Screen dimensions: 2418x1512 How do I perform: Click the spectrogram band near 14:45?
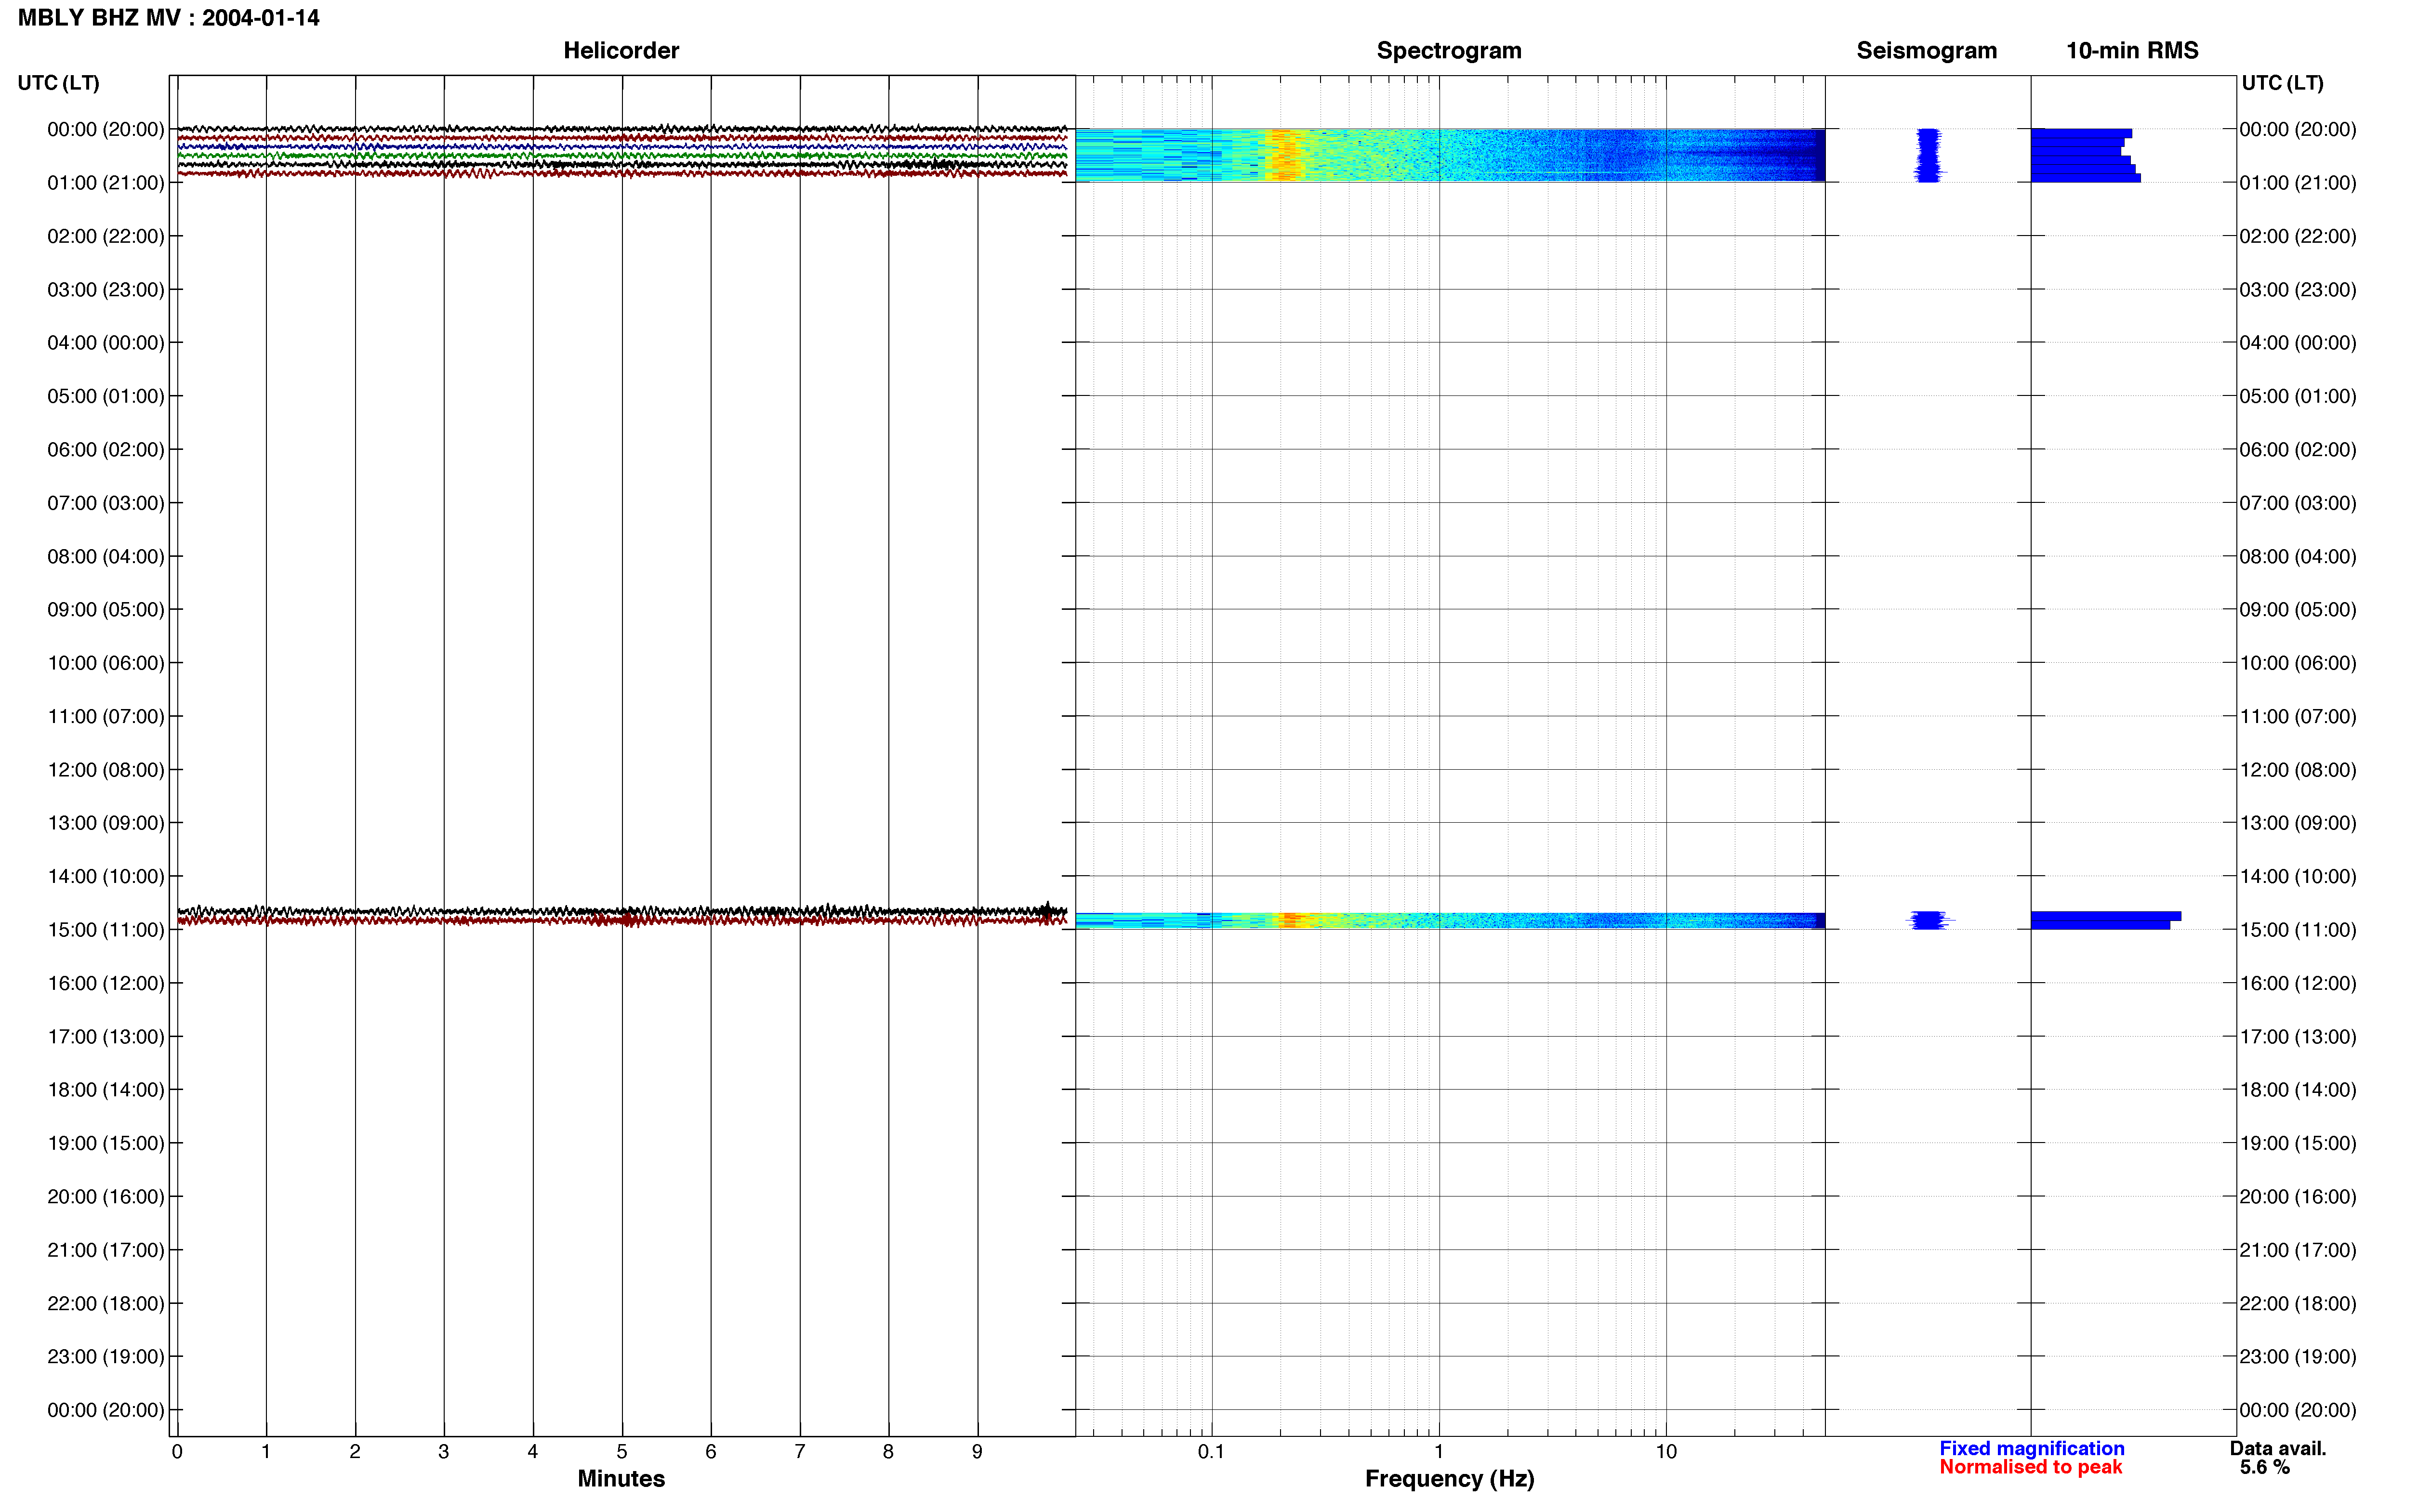(x=1450, y=920)
